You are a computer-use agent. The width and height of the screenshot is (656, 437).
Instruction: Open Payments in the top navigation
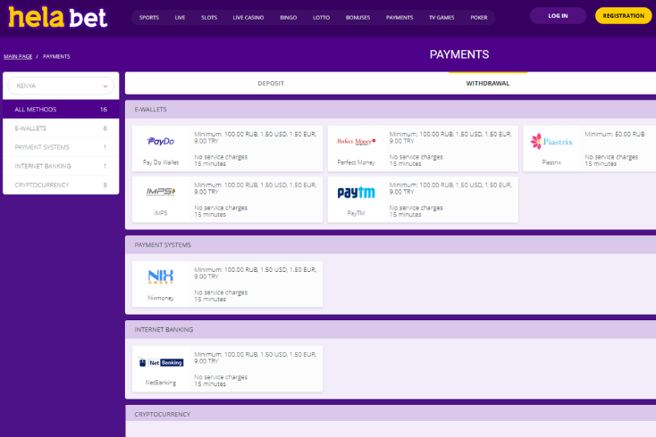coord(399,18)
